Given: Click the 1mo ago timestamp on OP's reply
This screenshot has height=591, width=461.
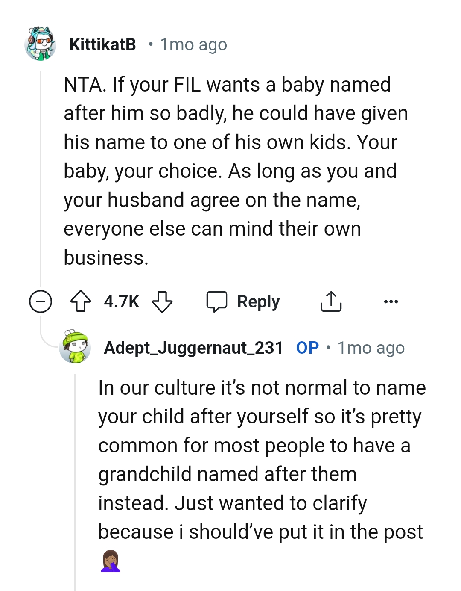Looking at the screenshot, I should coord(371,347).
